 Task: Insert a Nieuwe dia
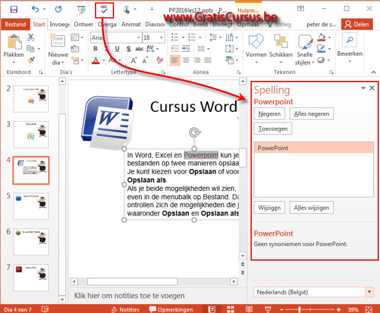tap(58, 50)
